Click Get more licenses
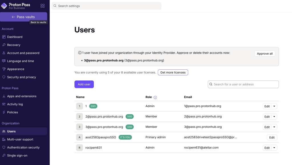Image resolution: width=292 pixels, height=165 pixels. (173, 73)
